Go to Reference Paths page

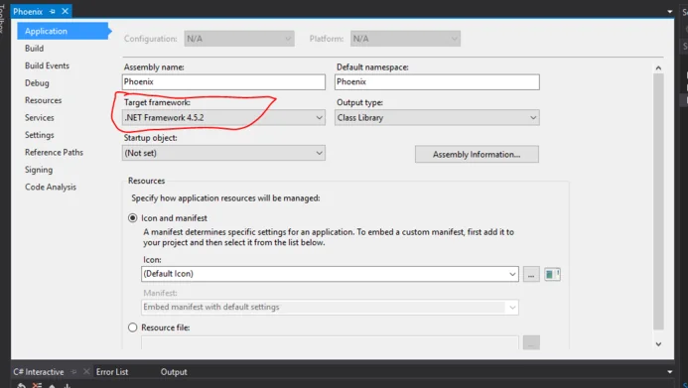click(54, 152)
